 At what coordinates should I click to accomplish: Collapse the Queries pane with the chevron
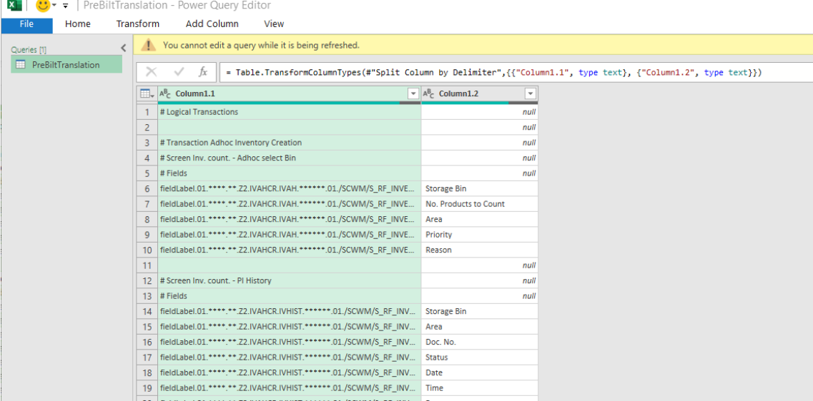pos(123,49)
